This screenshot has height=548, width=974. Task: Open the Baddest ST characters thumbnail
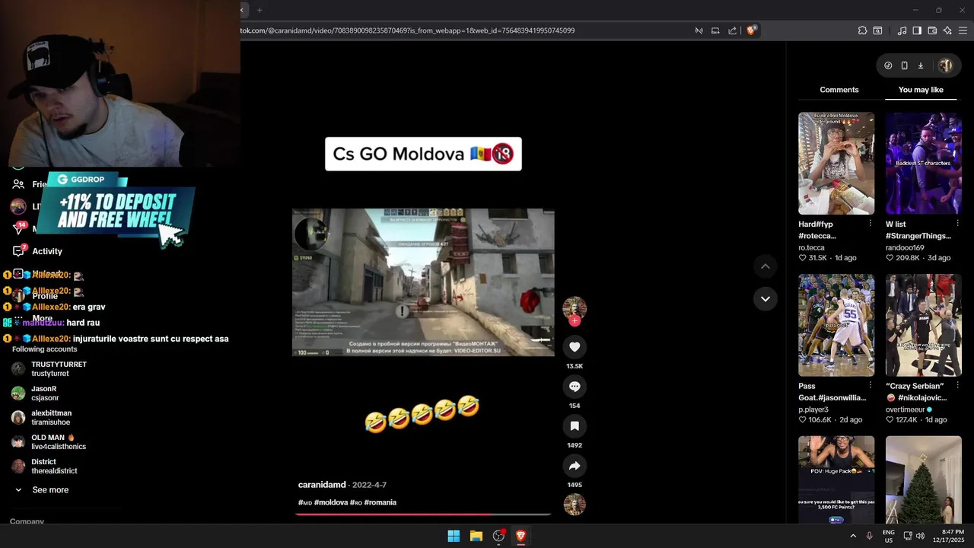(924, 164)
